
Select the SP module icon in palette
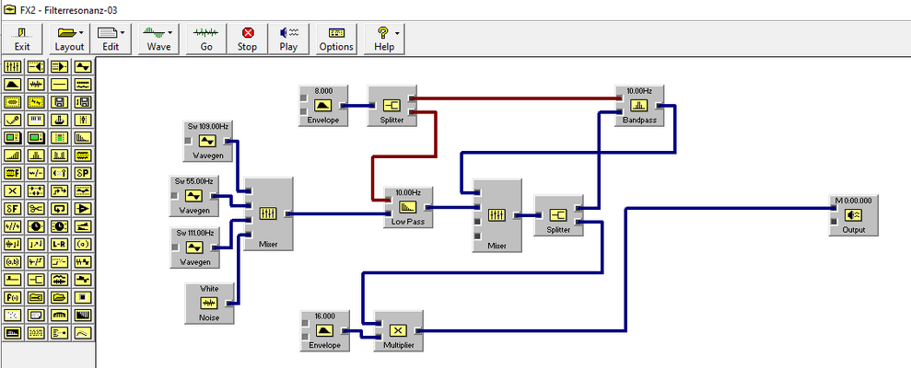pos(83,173)
